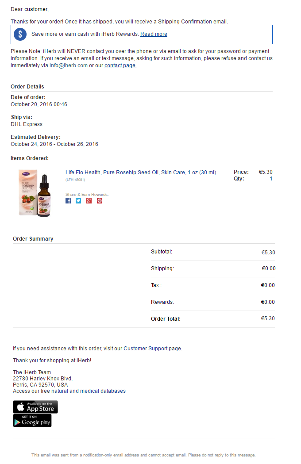The height and width of the screenshot is (464, 301).
Task: Open the Life Flo Health Rosehip Oil product link
Action: (x=141, y=173)
